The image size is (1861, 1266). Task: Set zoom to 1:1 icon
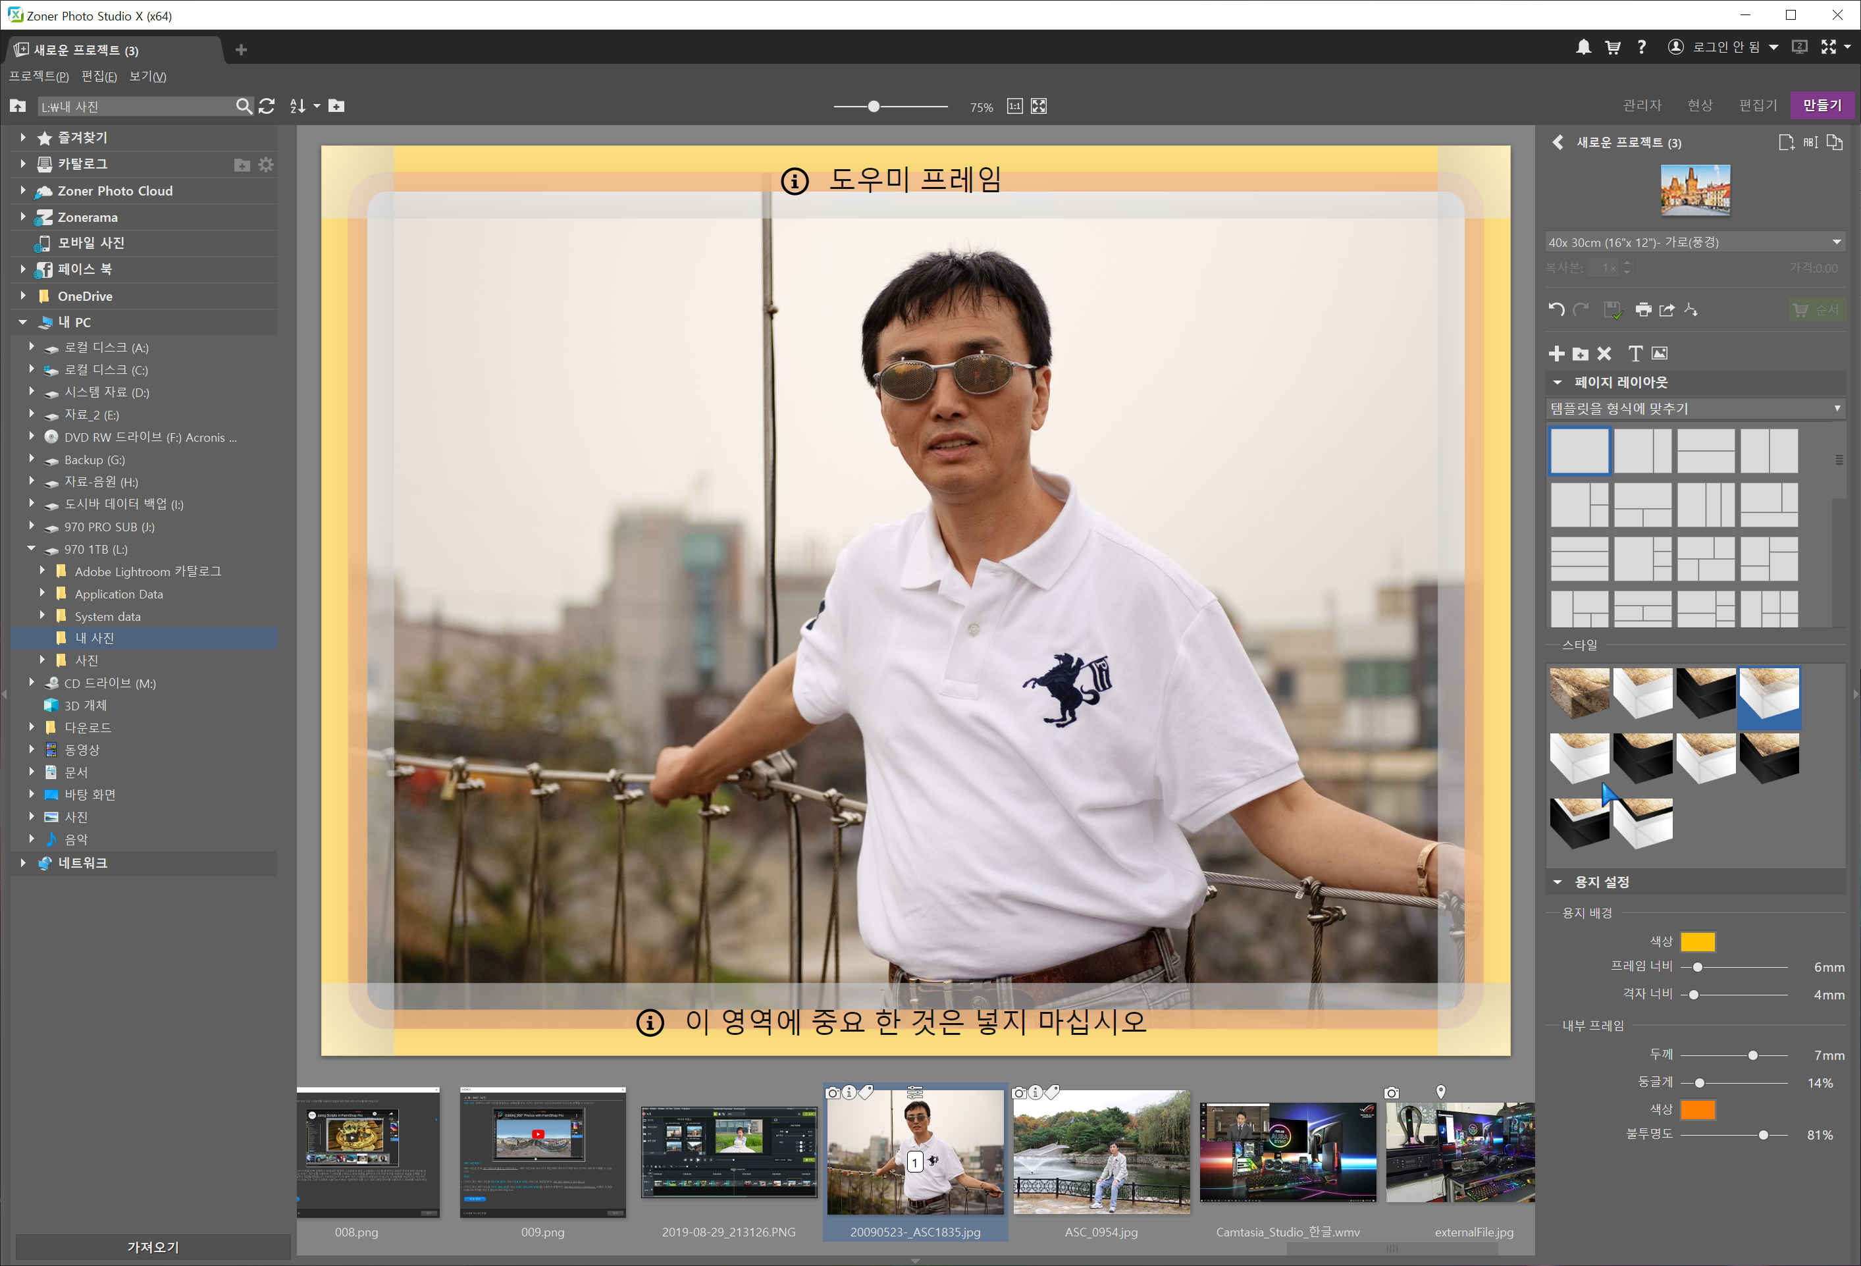pyautogui.click(x=1014, y=107)
